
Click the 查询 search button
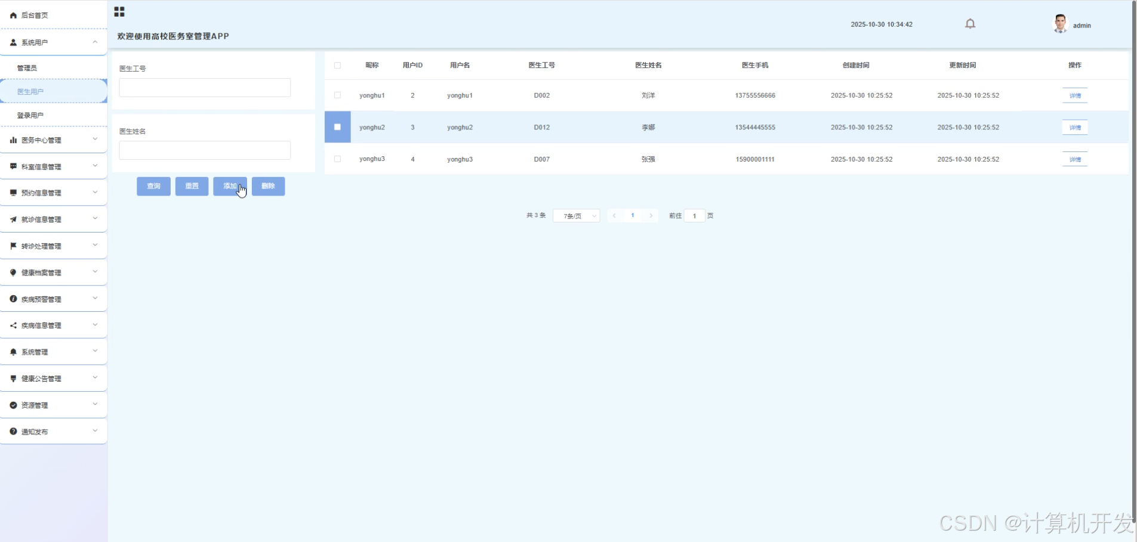click(x=153, y=186)
